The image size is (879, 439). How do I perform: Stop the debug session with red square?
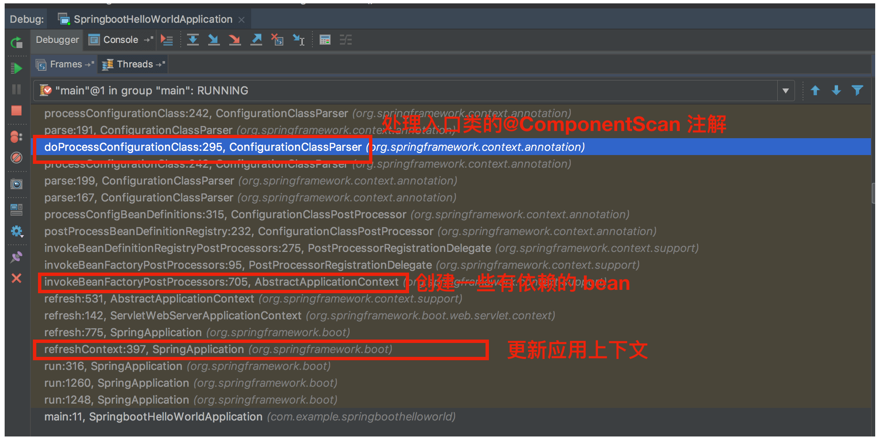[x=16, y=110]
